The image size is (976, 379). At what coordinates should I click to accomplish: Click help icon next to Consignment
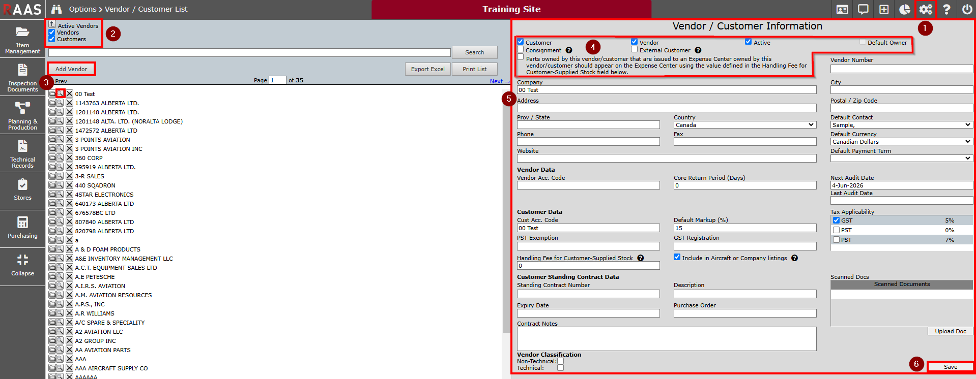point(569,50)
